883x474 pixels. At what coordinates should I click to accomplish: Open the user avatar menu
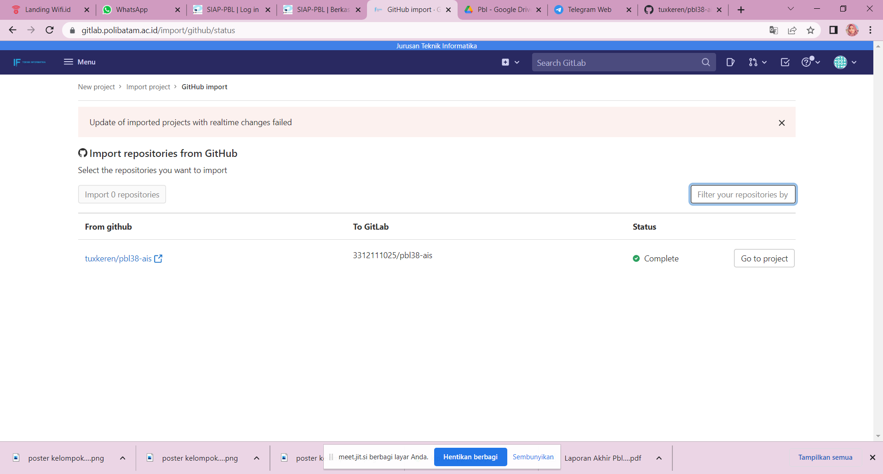845,62
